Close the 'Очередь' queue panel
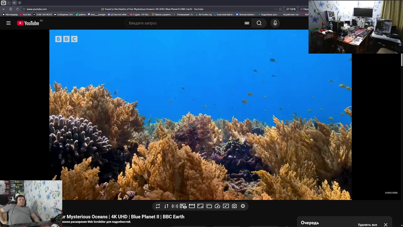 (386, 225)
